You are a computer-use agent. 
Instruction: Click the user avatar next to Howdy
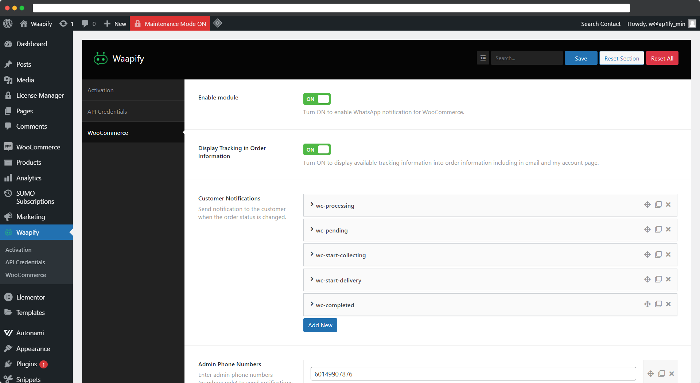pyautogui.click(x=692, y=24)
